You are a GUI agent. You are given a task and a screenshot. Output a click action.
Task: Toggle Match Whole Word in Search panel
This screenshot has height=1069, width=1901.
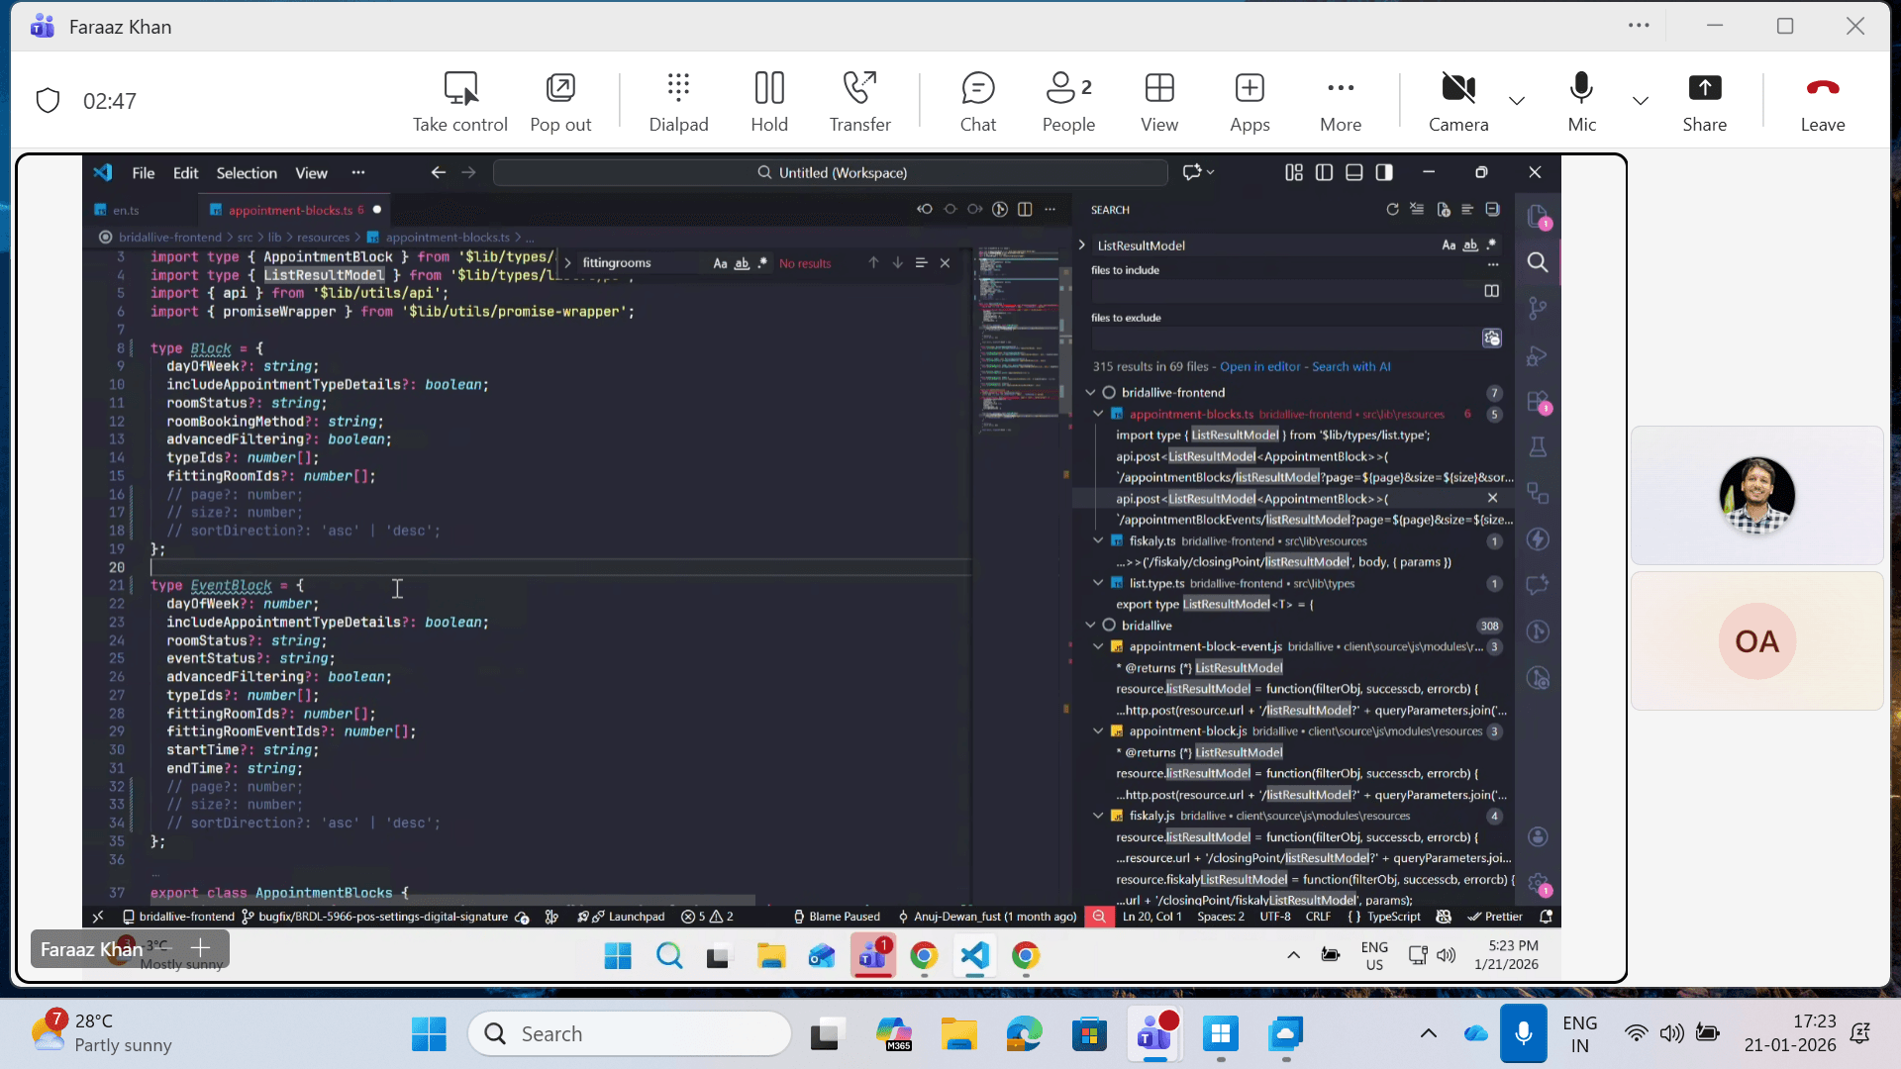pyautogui.click(x=1470, y=245)
